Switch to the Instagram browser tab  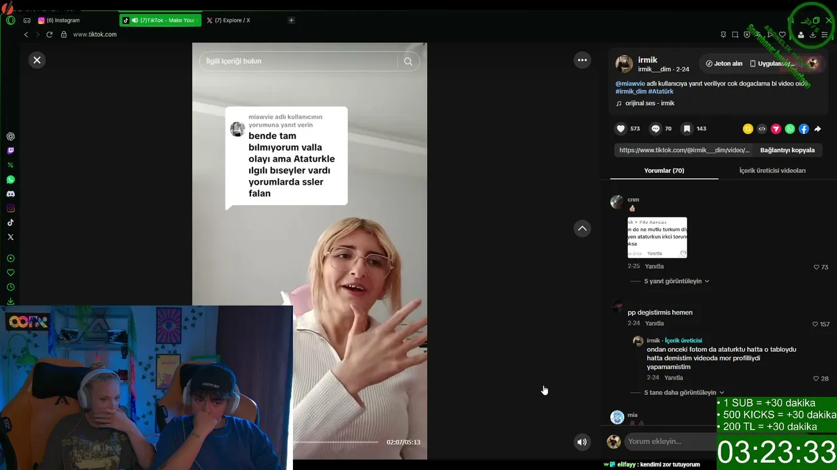tap(74, 20)
